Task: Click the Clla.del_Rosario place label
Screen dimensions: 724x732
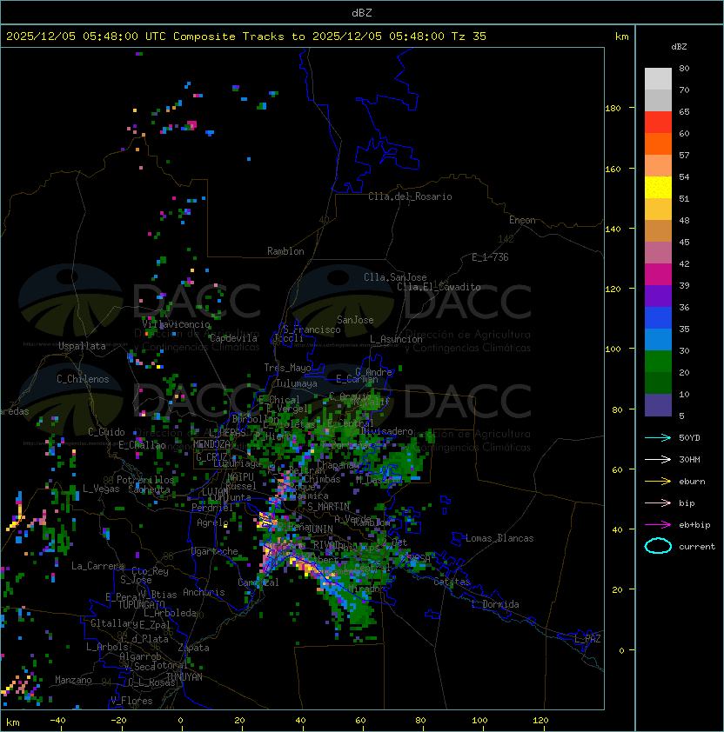Action: pyautogui.click(x=410, y=196)
